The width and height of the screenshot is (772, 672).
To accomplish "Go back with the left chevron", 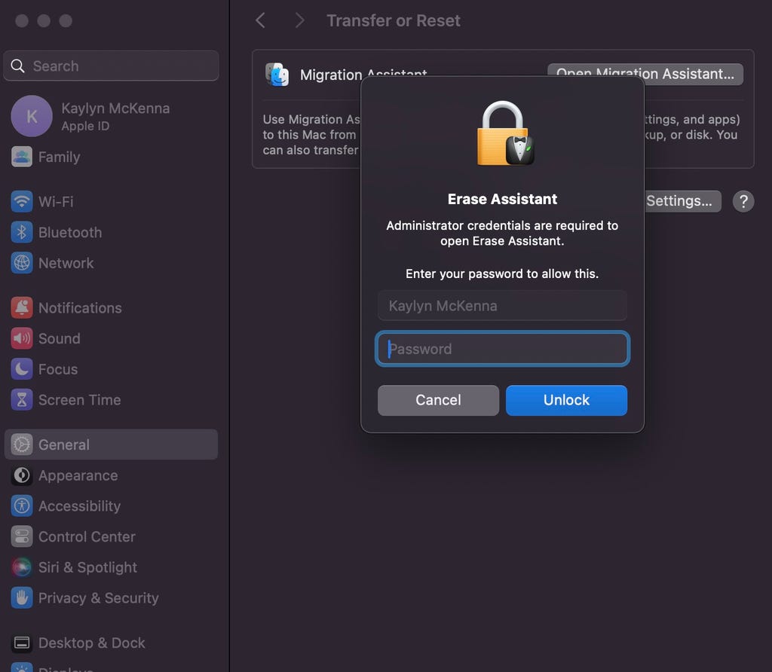I will (261, 20).
